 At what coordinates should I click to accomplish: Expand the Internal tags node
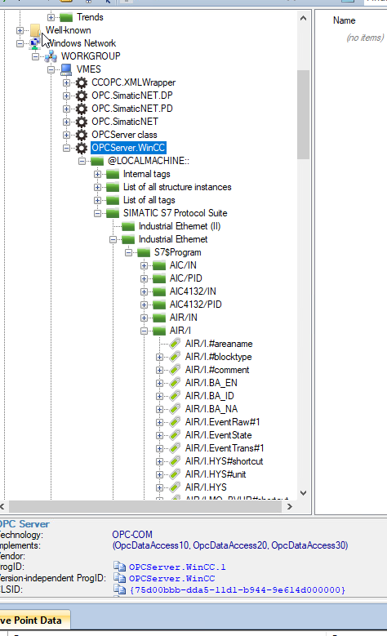pyautogui.click(x=97, y=175)
